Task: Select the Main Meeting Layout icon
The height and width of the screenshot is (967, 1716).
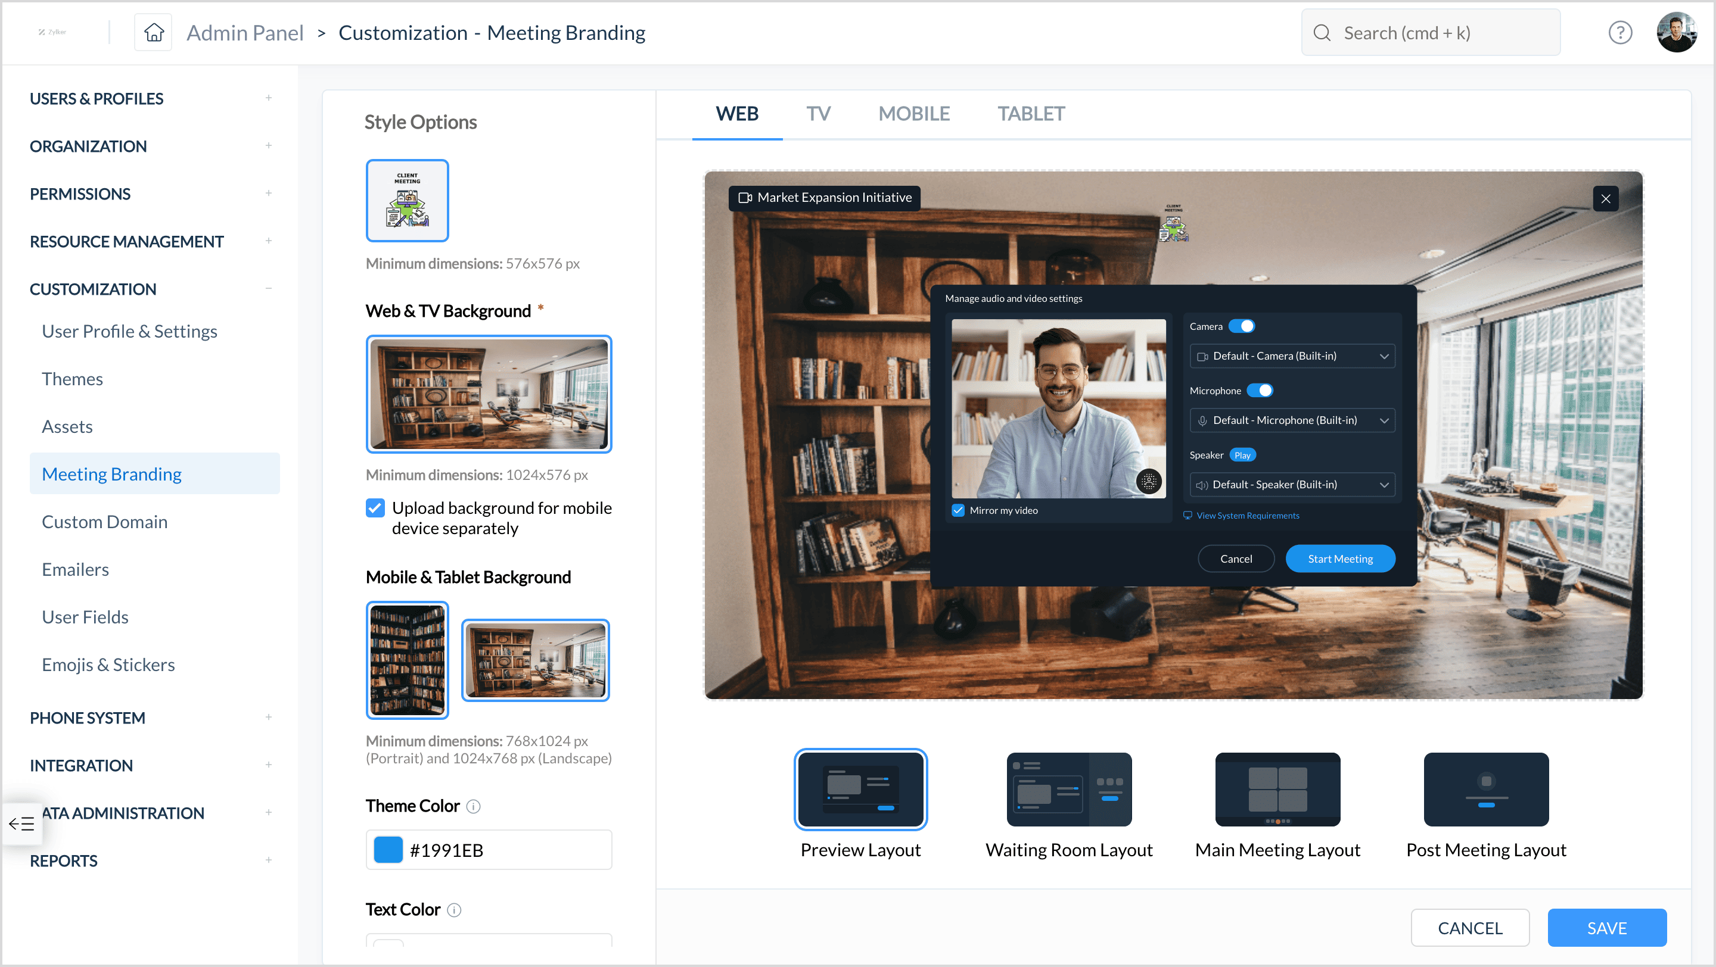Action: (1277, 788)
